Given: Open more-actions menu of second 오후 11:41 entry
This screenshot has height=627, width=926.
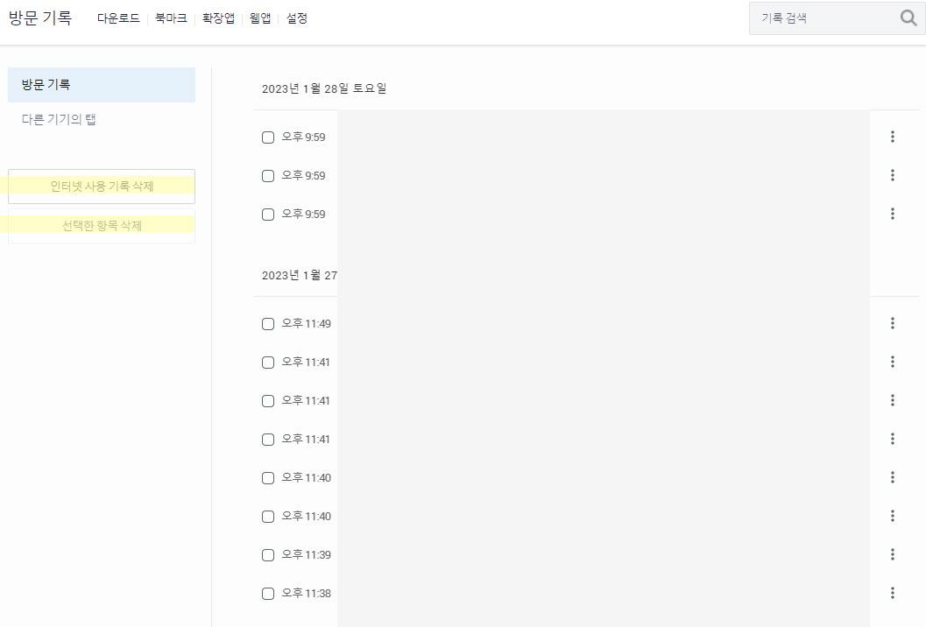Looking at the screenshot, I should 893,400.
